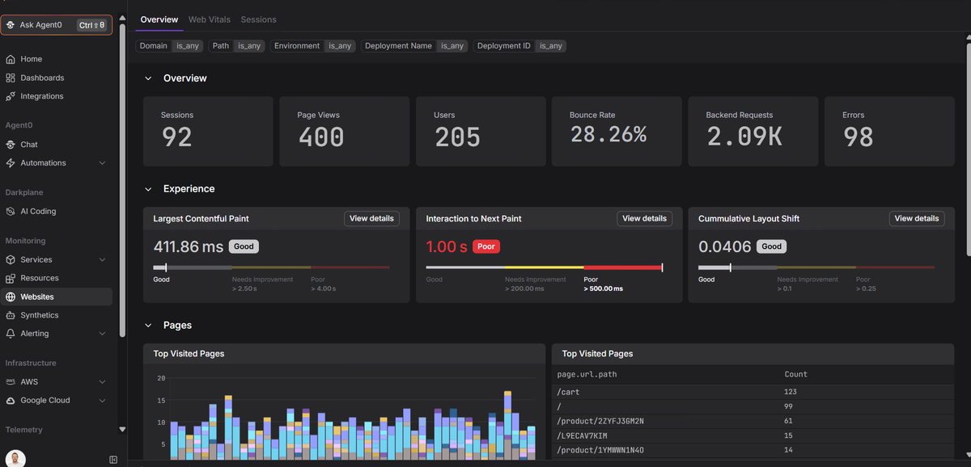This screenshot has height=467, width=971.
Task: Expand the Automations submenu chevron
Action: click(102, 163)
